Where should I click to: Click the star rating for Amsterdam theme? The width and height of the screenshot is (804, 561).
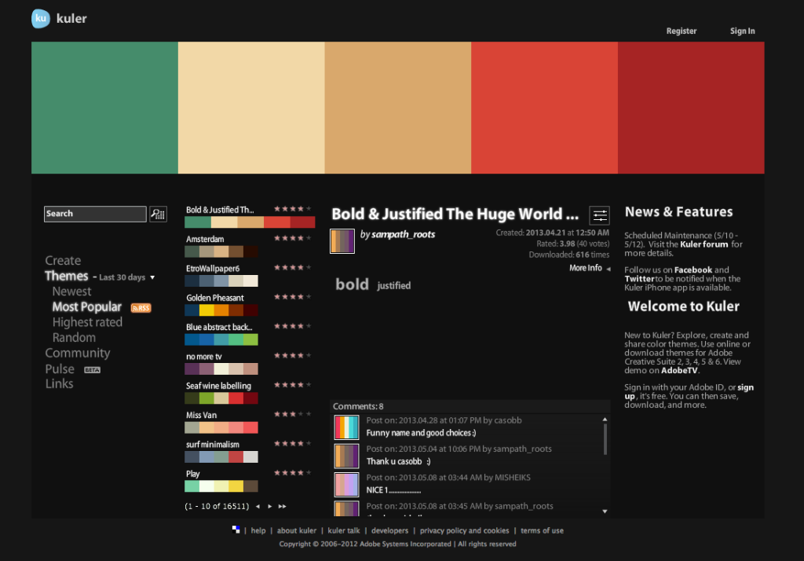pyautogui.click(x=292, y=238)
